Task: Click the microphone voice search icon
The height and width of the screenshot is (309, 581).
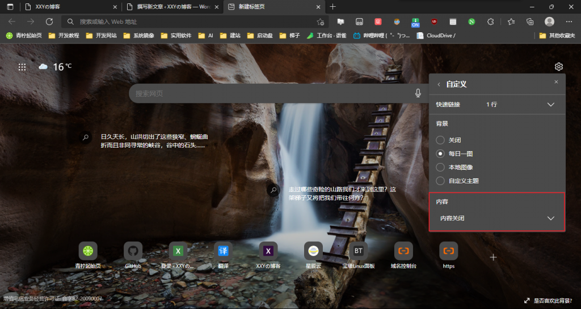Action: tap(418, 93)
